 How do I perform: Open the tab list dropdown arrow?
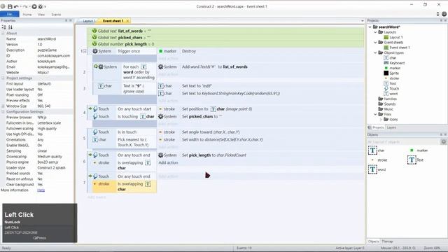pos(363,21)
